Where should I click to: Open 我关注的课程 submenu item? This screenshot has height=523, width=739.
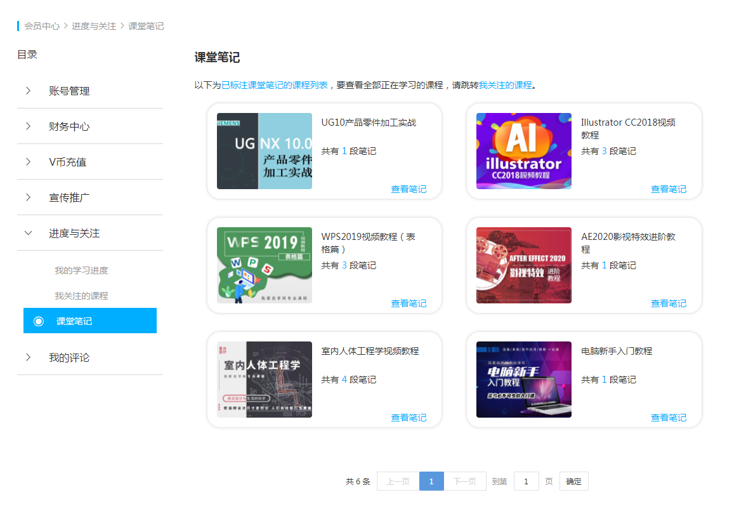pos(81,296)
